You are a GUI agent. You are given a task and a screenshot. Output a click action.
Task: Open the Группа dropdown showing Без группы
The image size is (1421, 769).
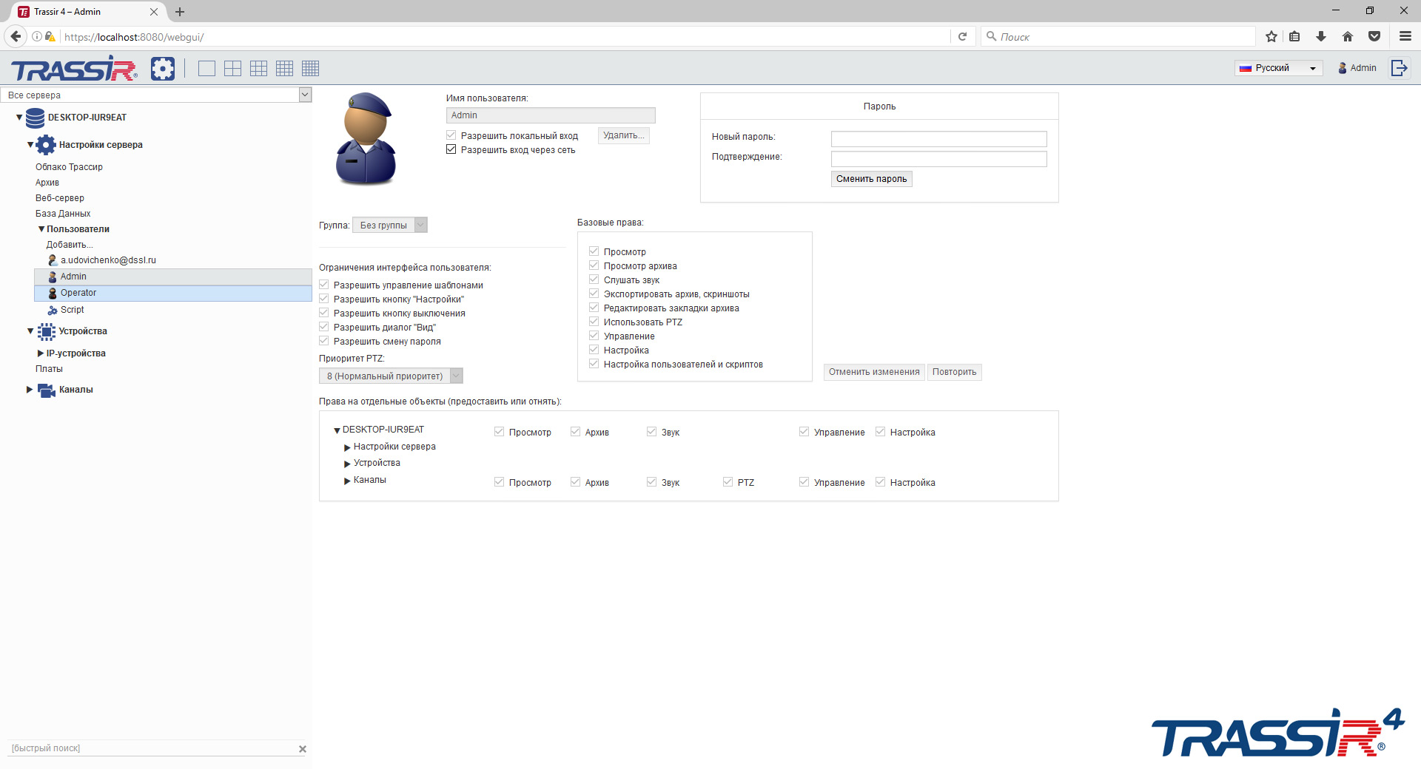pyautogui.click(x=420, y=225)
